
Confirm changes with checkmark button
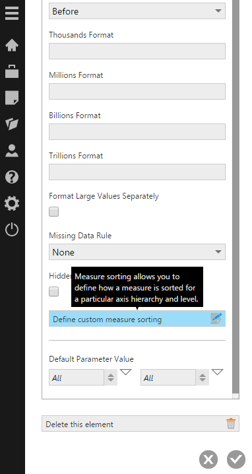coord(236,459)
